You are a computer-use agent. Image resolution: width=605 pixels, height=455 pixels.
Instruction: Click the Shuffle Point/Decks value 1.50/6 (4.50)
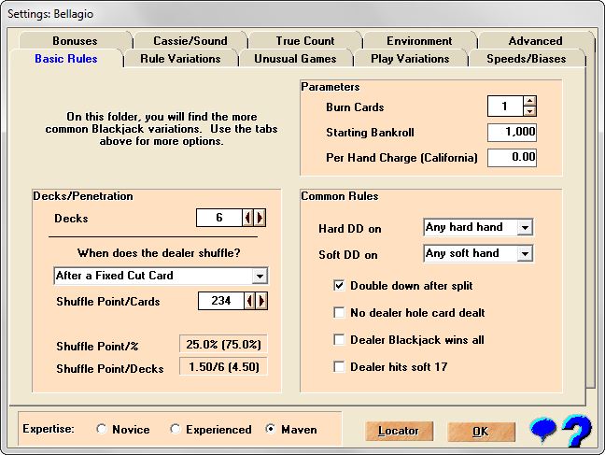click(223, 366)
